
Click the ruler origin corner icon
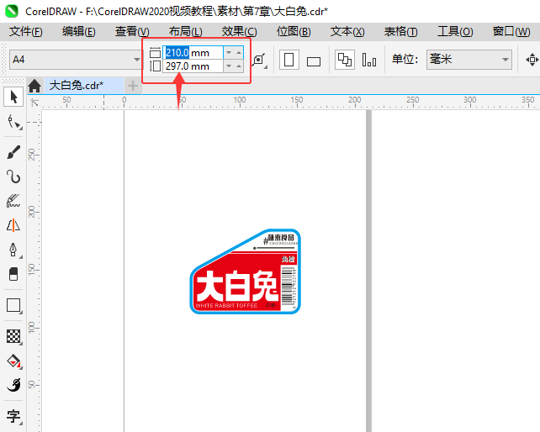34,103
